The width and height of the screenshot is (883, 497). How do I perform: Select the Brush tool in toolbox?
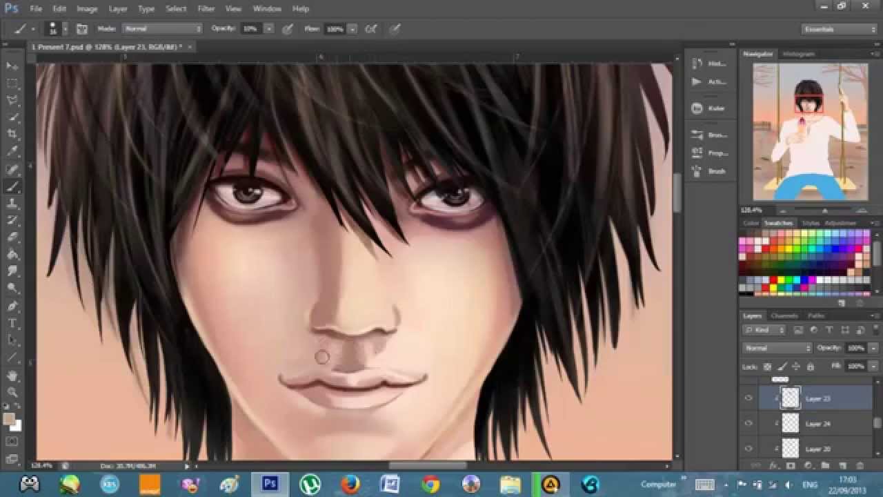[12, 187]
